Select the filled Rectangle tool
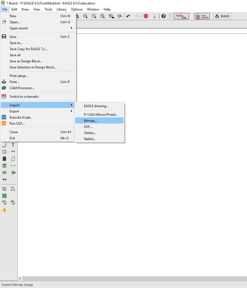This screenshot has width=247, height=288. pyautogui.click(x=4, y=159)
